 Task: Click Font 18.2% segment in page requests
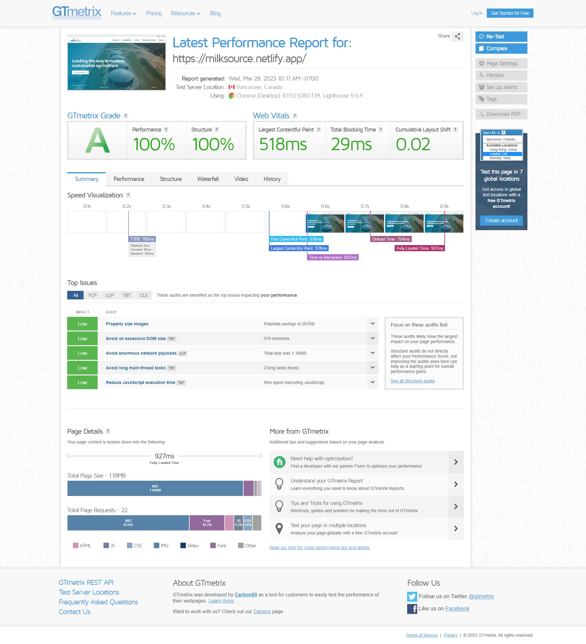tap(207, 523)
